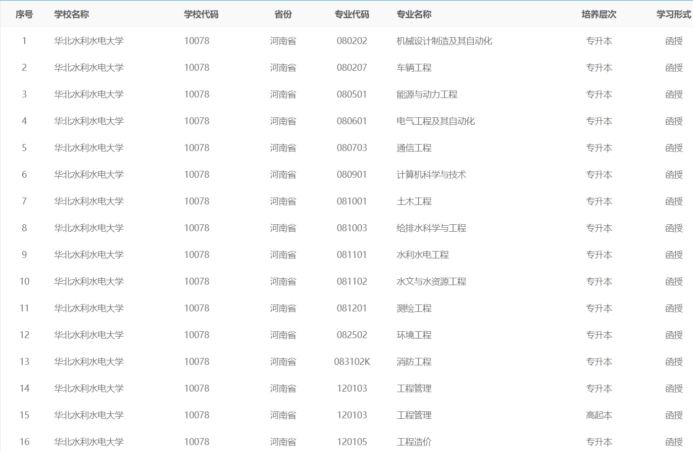
Task: Click the 学习形式 column header
Action: [x=674, y=14]
